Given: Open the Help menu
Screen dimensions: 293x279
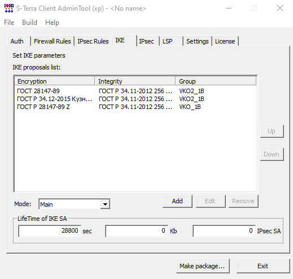Looking at the screenshot, I should (x=52, y=23).
